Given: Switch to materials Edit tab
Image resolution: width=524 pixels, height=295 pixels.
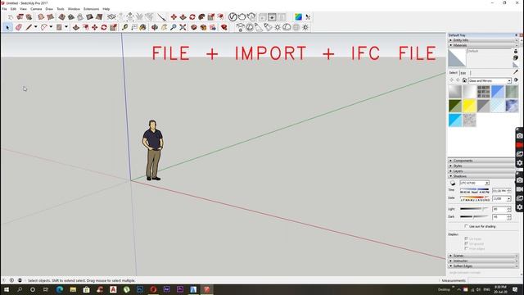Looking at the screenshot, I should click(x=463, y=73).
